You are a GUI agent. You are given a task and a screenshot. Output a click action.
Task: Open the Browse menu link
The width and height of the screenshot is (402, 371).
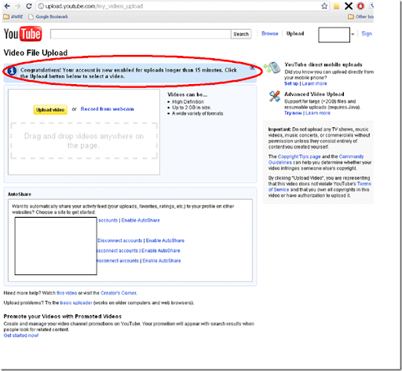[270, 34]
